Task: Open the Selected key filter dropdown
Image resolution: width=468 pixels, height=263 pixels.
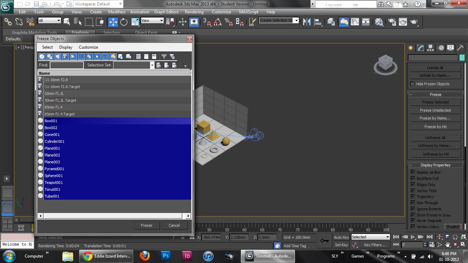Action: tap(370, 237)
